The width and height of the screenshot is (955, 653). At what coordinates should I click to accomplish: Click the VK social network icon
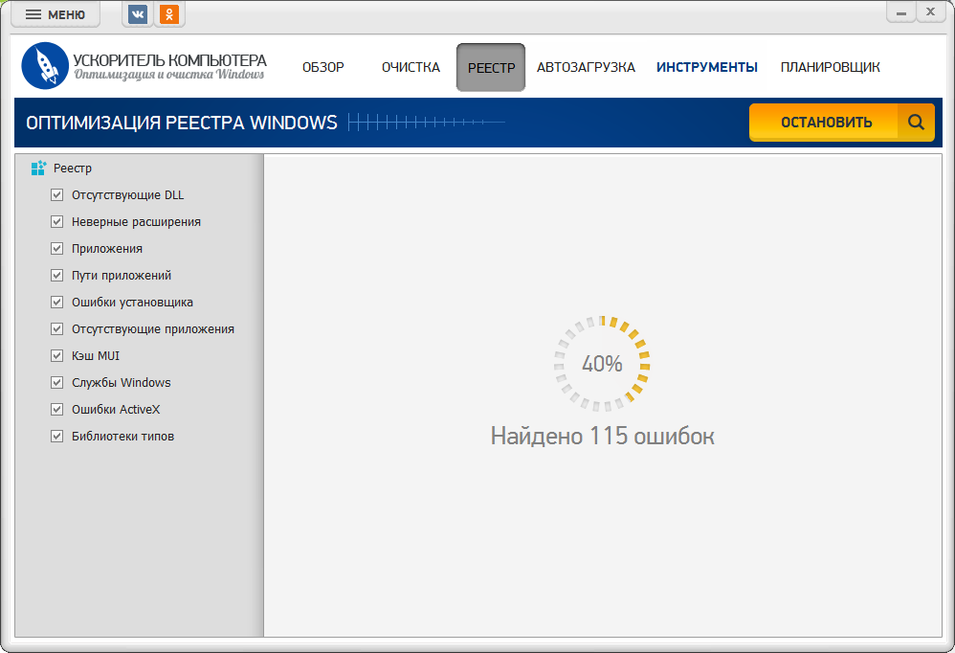pyautogui.click(x=138, y=14)
